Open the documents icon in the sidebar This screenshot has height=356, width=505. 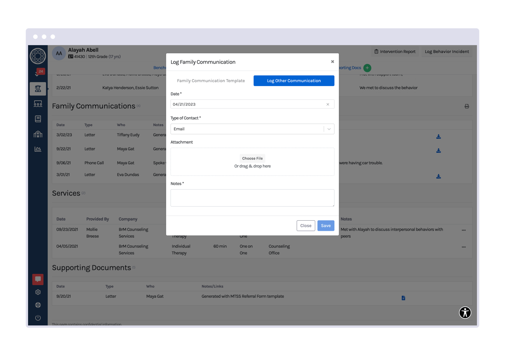tap(38, 119)
